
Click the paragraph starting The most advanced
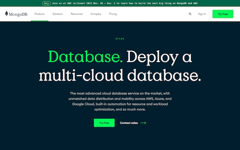[x=120, y=101]
